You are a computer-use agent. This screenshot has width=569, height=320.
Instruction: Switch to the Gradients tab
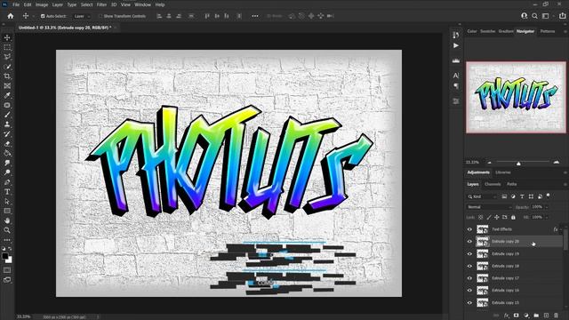(506, 31)
